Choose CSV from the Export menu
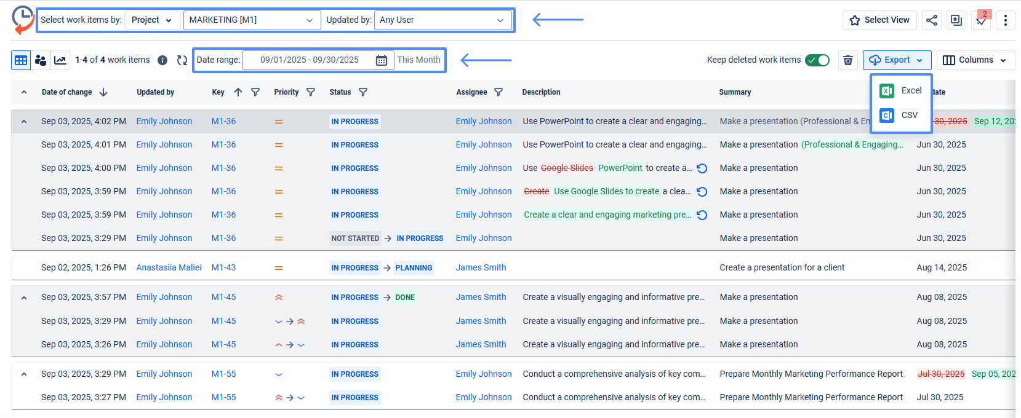This screenshot has height=418, width=1021. pos(901,116)
